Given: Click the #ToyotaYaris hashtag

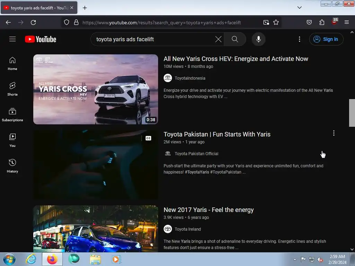Looking at the screenshot, I should point(197,172).
